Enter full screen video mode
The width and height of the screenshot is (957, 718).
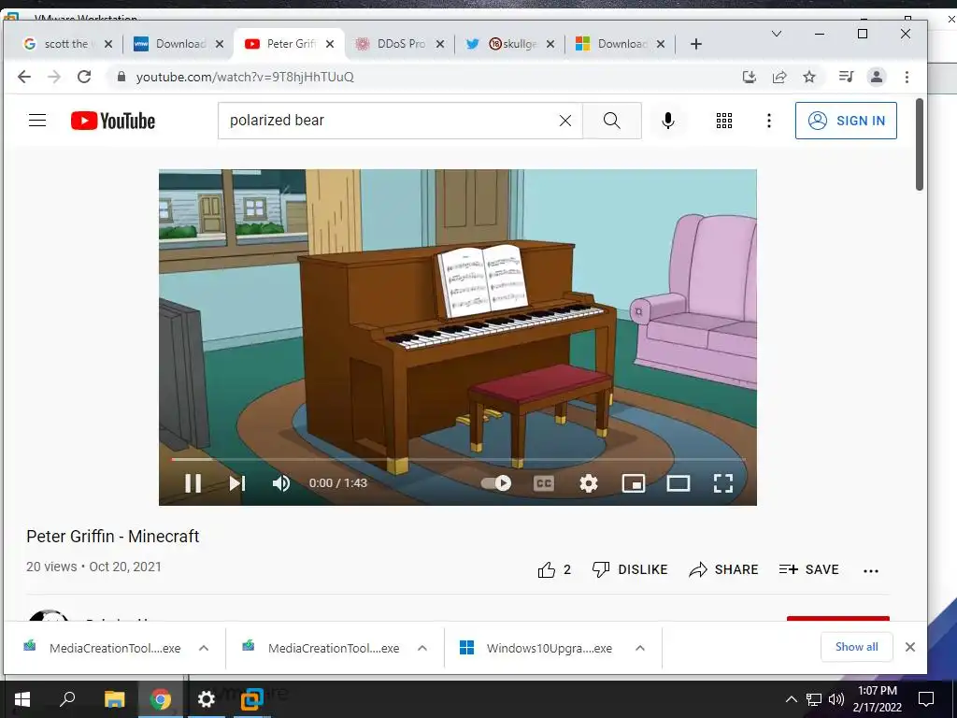(723, 483)
